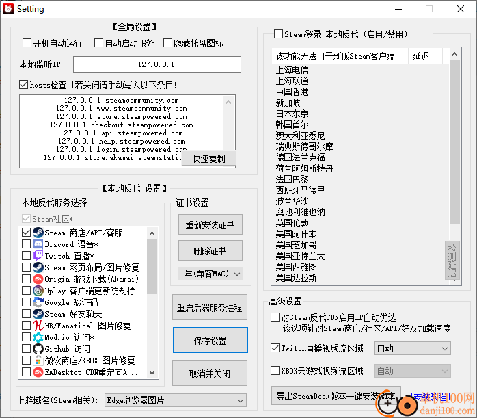Click the service list scroll-up arrow
Viewport: 477px width, 418px height.
pyautogui.click(x=152, y=233)
